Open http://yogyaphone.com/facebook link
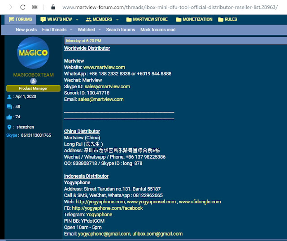Image resolution: width=287 pixels, height=241 pixels. coord(107,208)
